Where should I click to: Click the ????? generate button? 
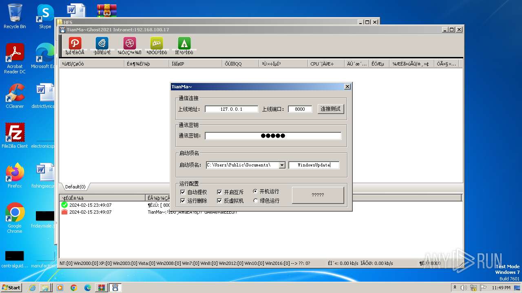point(318,195)
